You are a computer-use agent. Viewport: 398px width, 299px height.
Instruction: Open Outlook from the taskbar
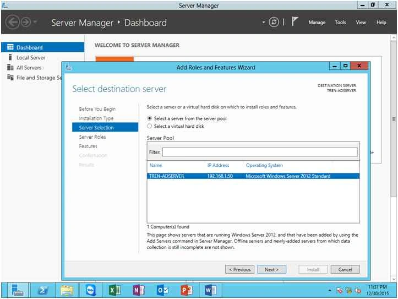(x=162, y=290)
